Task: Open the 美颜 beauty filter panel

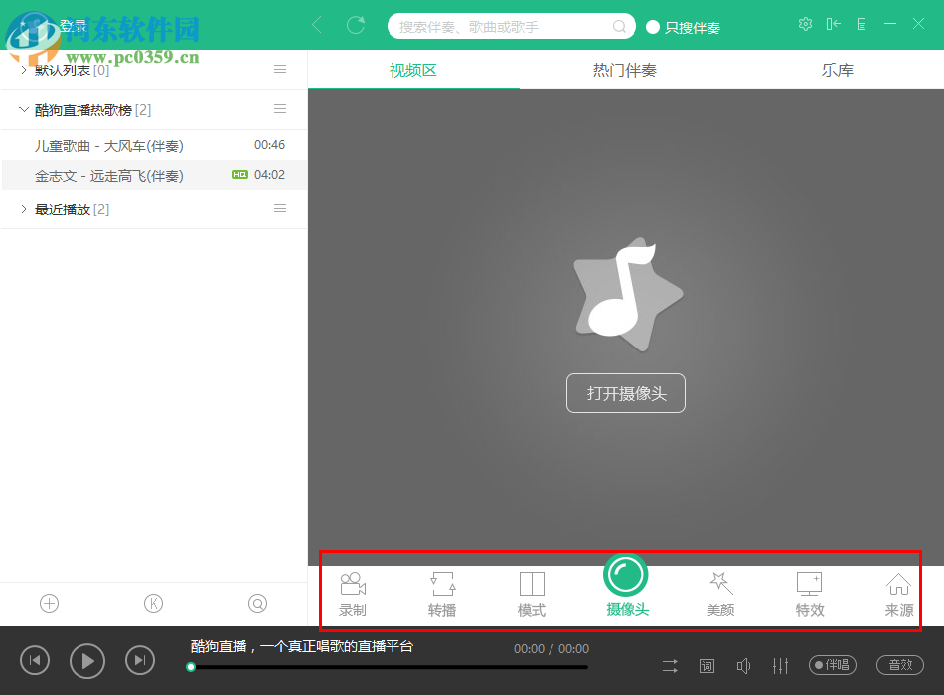Action: 719,593
